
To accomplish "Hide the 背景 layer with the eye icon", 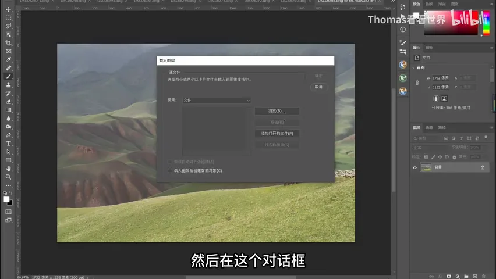I will (x=414, y=167).
